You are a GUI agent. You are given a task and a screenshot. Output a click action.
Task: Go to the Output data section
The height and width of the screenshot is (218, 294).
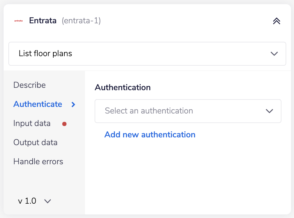(x=35, y=142)
